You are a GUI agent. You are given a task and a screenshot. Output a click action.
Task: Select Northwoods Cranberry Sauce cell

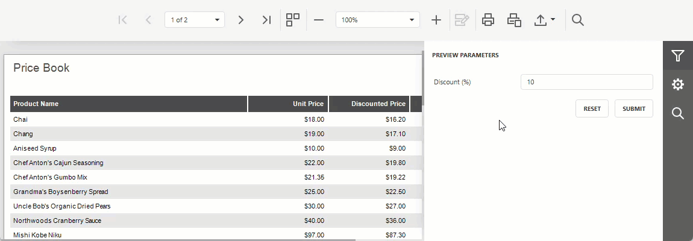coord(128,221)
